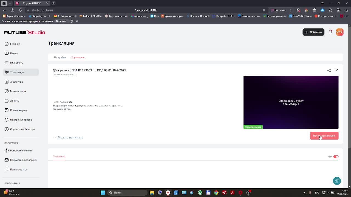351x197 pixels.
Task: Click Настройки канала gear icon
Action: coord(7,120)
